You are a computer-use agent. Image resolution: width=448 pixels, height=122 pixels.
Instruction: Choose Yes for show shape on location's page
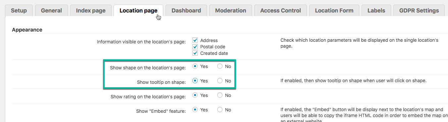point(195,66)
